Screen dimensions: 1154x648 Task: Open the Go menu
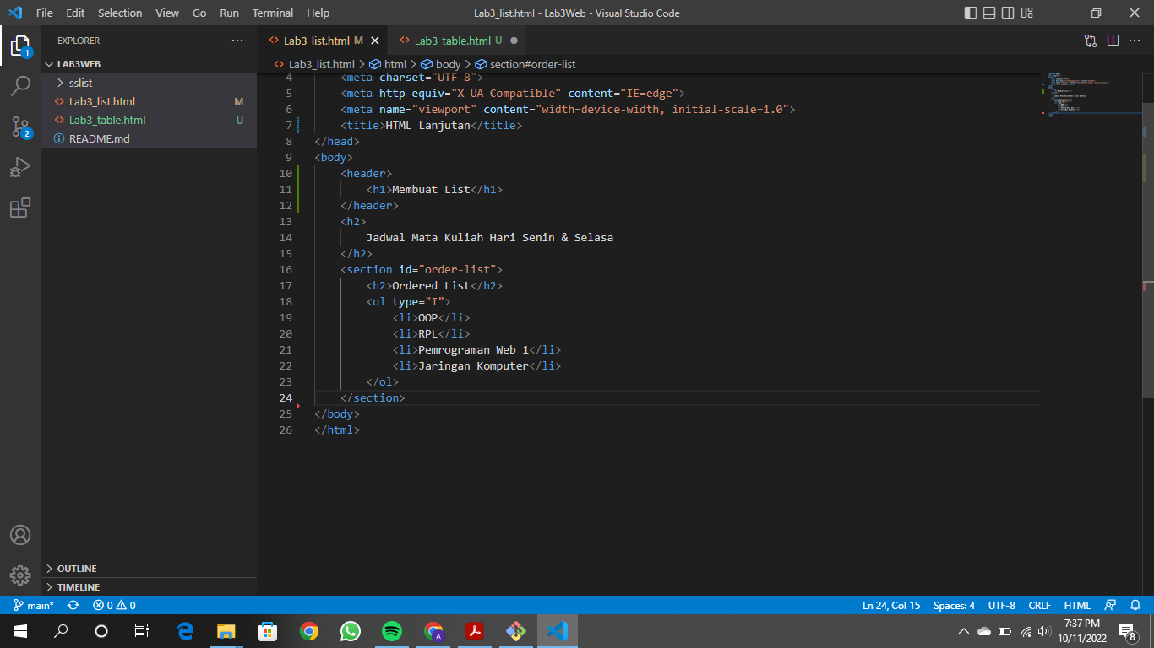click(x=199, y=13)
